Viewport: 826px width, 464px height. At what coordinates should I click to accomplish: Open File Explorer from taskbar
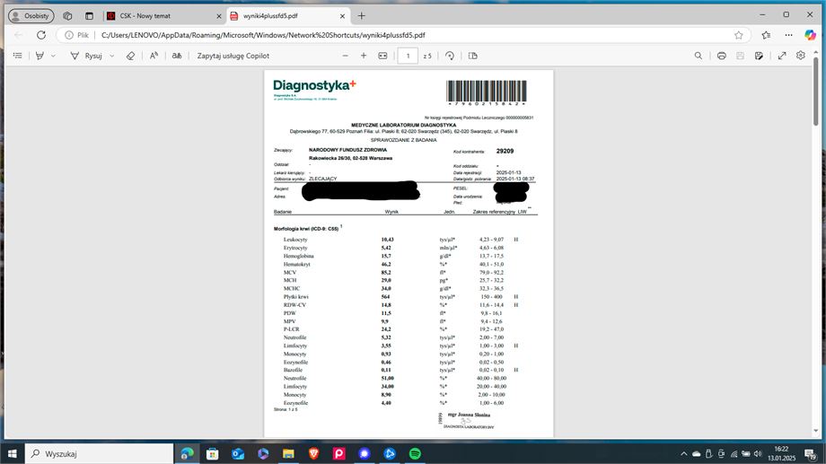[288, 453]
